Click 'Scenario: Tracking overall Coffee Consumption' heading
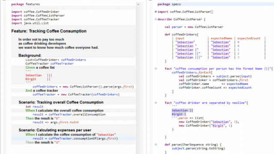The image size is (274, 154). click(x=61, y=102)
